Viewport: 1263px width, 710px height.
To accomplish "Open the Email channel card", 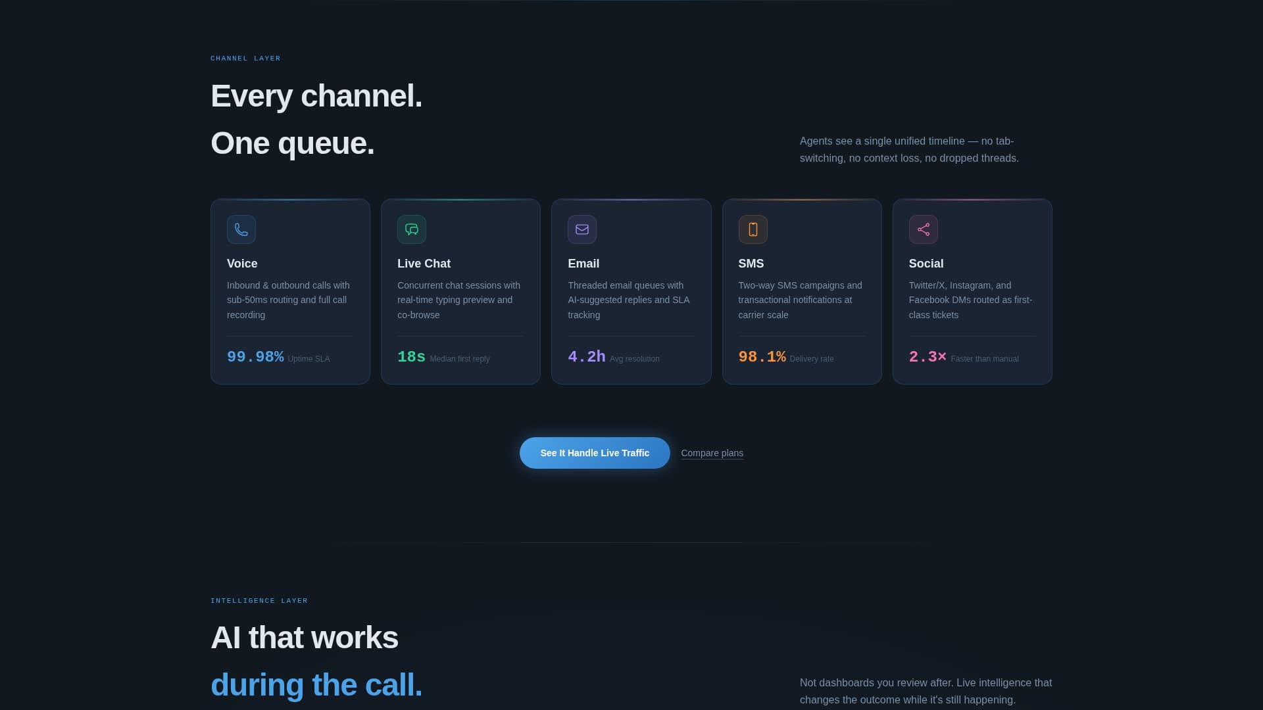I will [631, 291].
